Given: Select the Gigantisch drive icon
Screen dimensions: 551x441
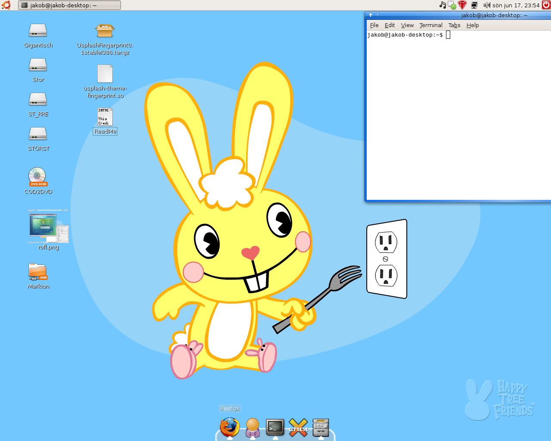Looking at the screenshot, I should point(38,31).
